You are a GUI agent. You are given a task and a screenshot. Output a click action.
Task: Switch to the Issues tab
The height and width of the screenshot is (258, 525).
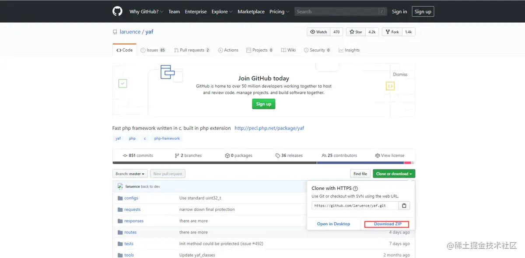click(x=153, y=50)
